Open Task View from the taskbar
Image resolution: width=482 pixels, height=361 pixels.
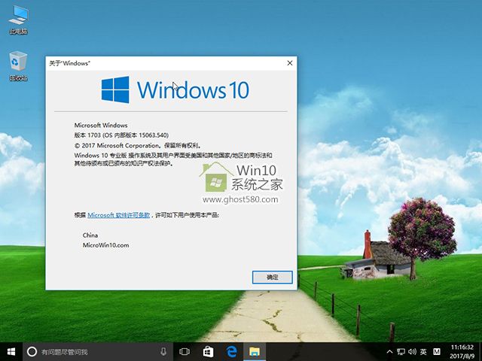[x=185, y=351]
